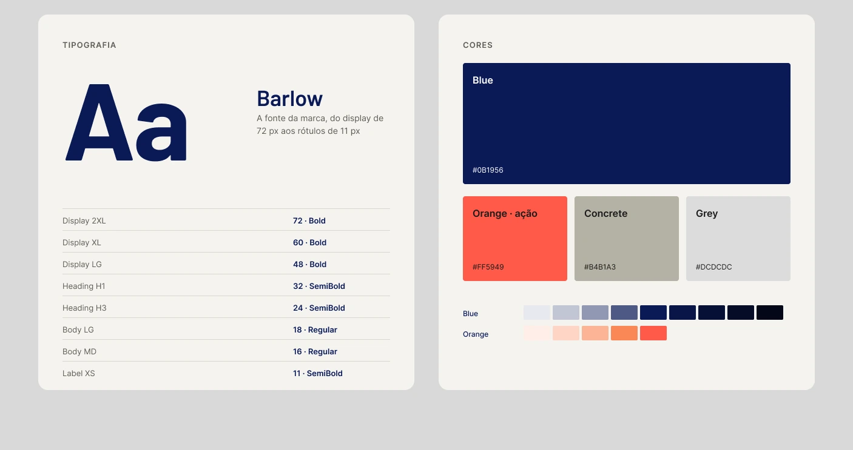The height and width of the screenshot is (450, 853).
Task: Click the '60 · Bold' value
Action: point(310,243)
